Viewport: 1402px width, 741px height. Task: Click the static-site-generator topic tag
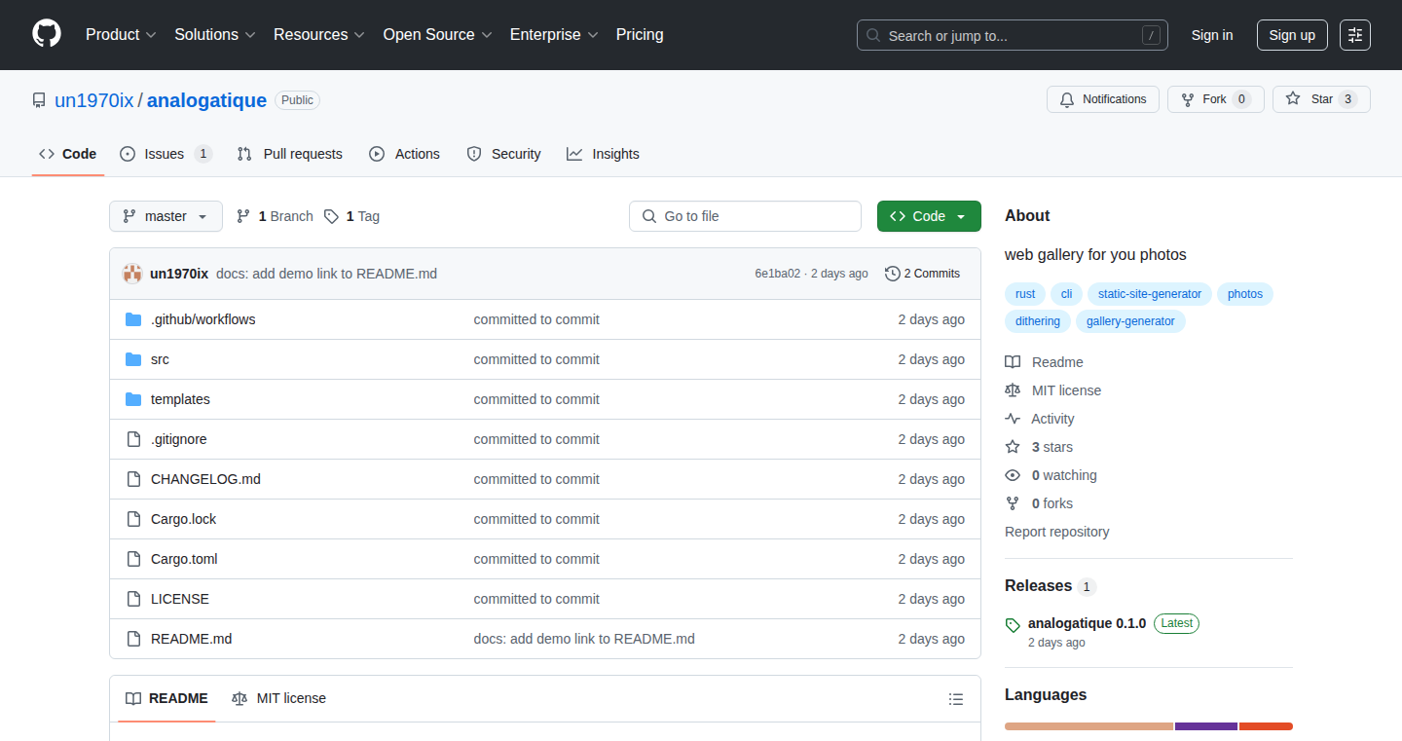pyautogui.click(x=1150, y=294)
